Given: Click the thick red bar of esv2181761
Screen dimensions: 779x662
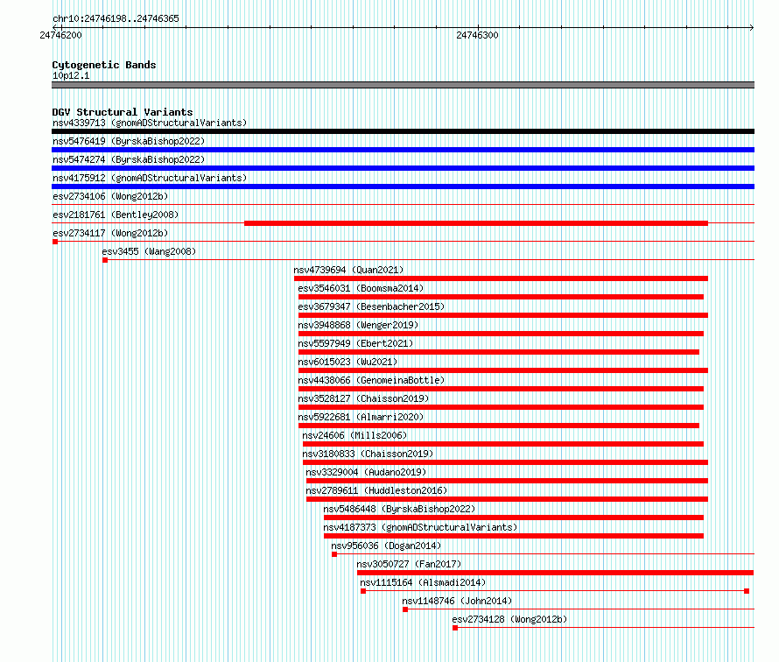Looking at the screenshot, I should [476, 223].
